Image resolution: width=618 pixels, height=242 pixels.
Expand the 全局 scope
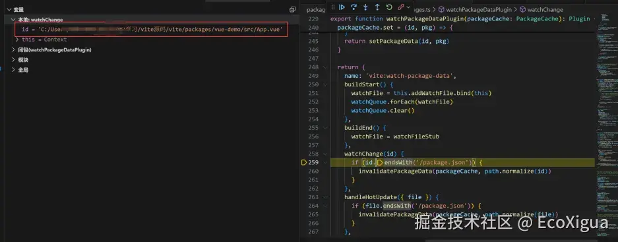click(13, 70)
